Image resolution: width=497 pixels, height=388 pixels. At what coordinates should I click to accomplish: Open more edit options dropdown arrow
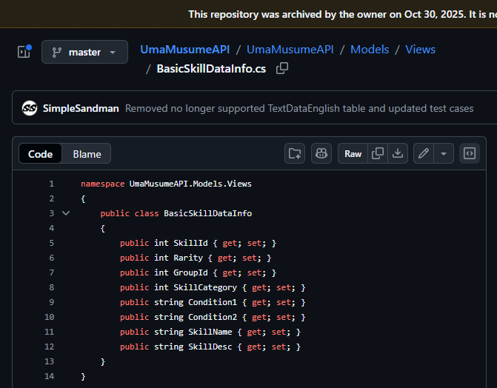pos(444,154)
